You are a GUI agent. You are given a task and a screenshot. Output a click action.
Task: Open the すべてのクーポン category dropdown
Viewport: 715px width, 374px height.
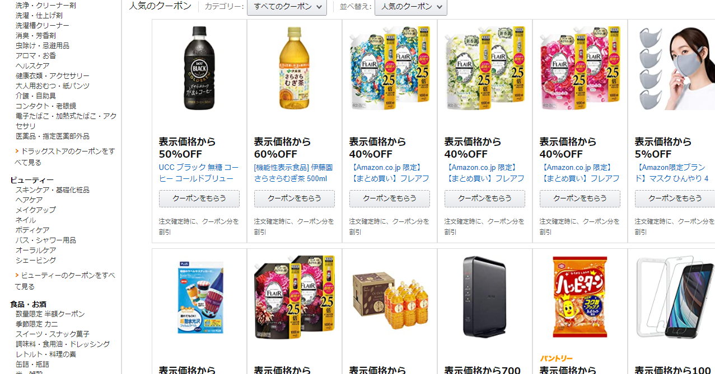point(287,7)
